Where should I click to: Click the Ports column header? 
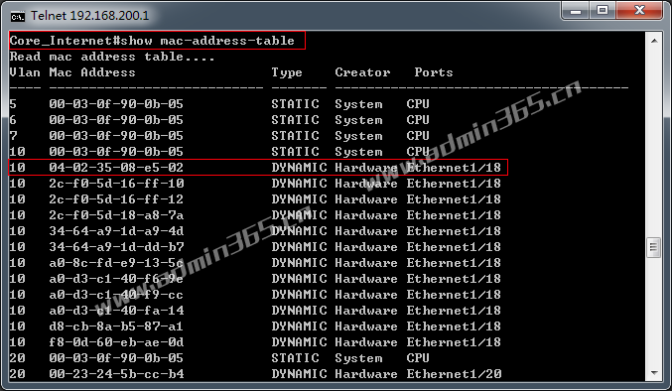(434, 72)
